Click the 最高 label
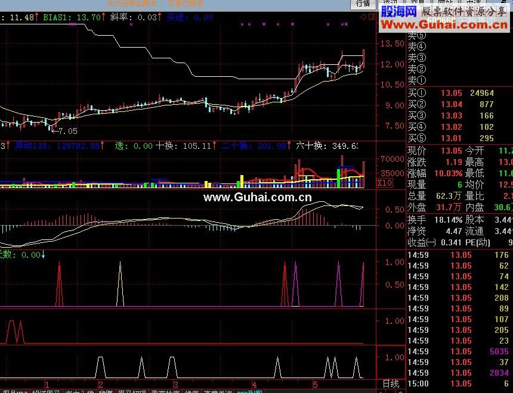 474,162
